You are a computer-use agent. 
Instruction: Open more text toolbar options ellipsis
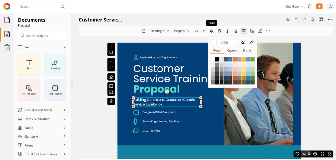[268, 31]
